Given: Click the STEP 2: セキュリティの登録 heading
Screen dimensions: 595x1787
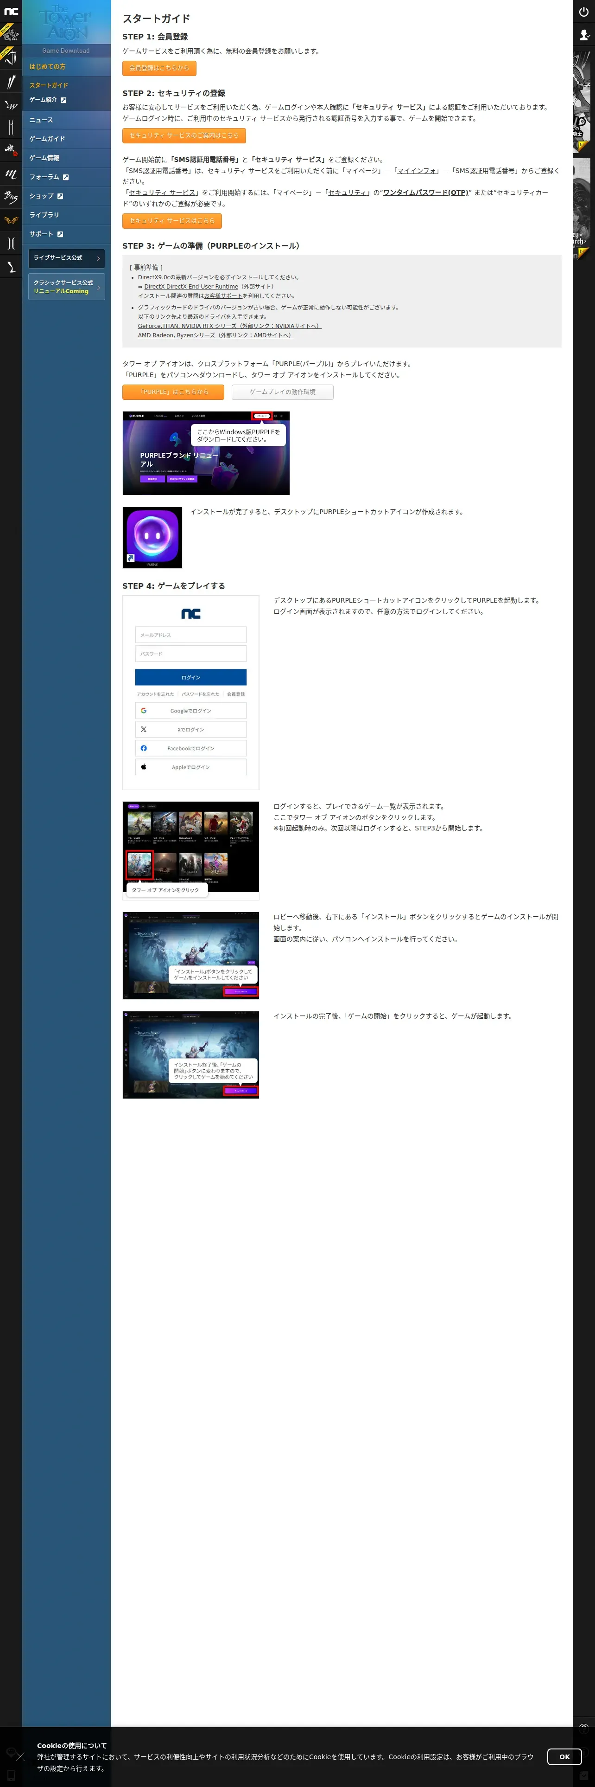Looking at the screenshot, I should coord(174,93).
